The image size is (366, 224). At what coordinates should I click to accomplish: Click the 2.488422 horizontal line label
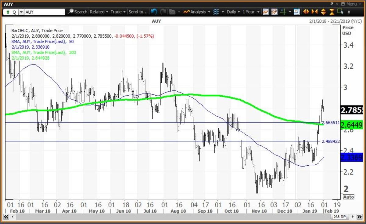[331, 141]
